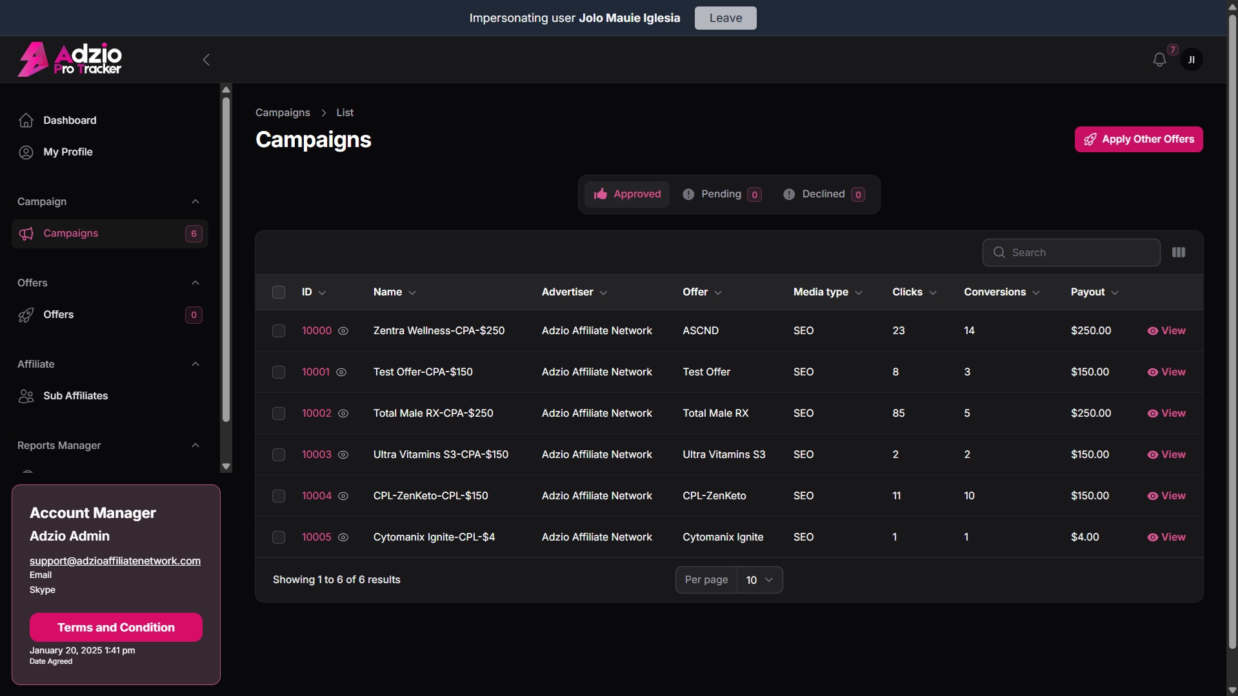Open Dashboard from the sidebar
The image size is (1238, 696).
tap(110, 121)
